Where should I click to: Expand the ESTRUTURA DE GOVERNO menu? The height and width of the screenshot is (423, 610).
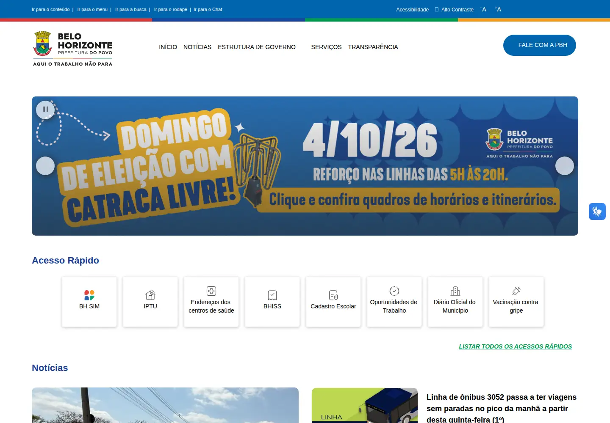[x=257, y=47]
